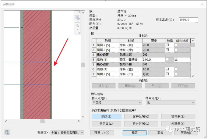Screen dimensions: 208x139
Task: Click the 功能 column header
Action: pos(108,41)
